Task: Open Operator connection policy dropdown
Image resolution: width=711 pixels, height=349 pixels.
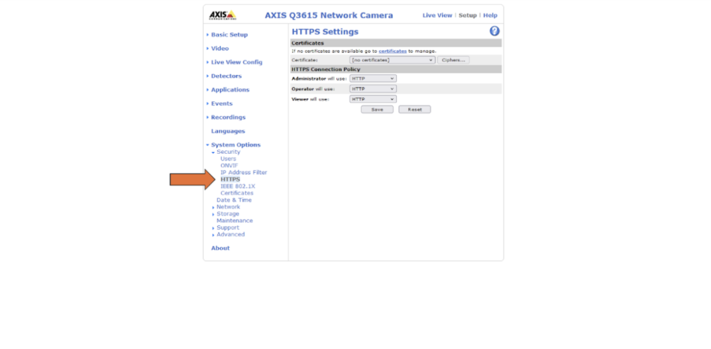Action: point(373,89)
